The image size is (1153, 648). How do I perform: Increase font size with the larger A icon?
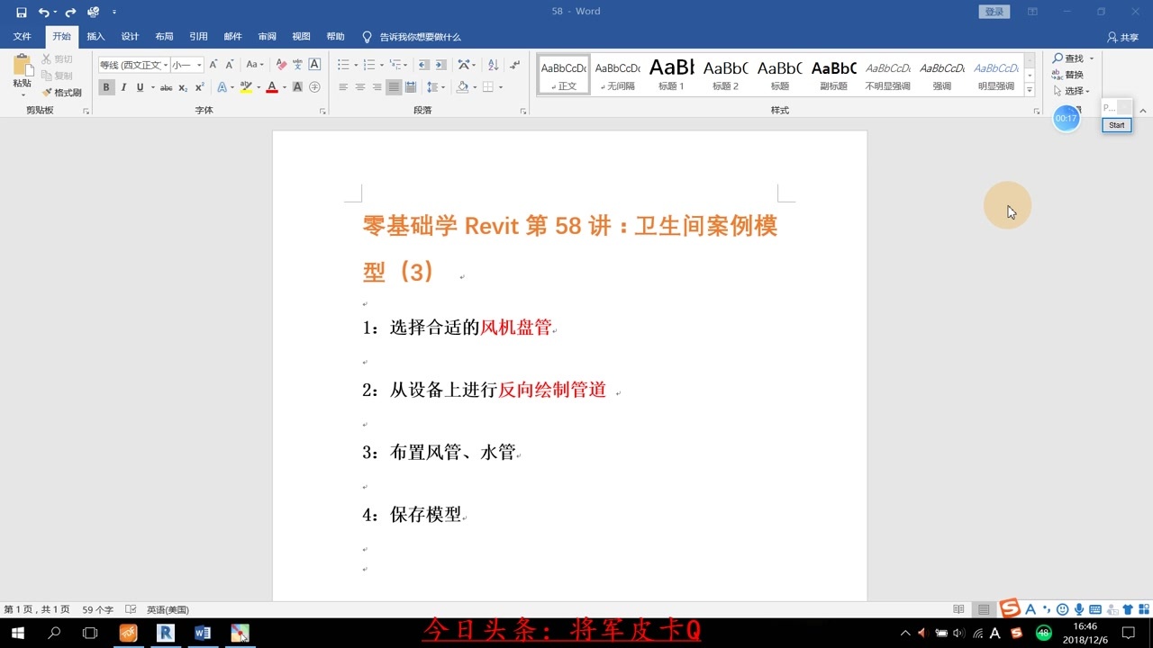[x=213, y=65]
